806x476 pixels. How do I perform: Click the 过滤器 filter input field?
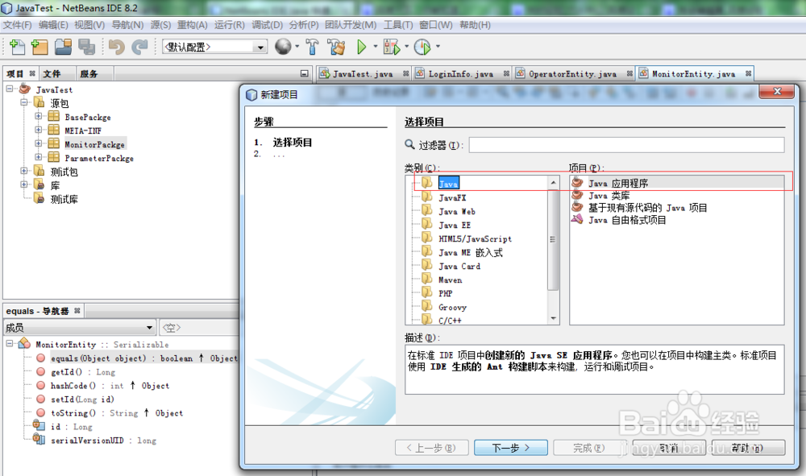[626, 145]
